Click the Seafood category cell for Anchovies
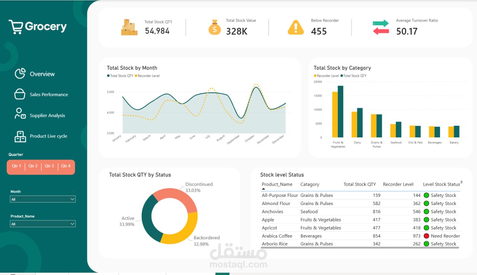 [x=309, y=212]
